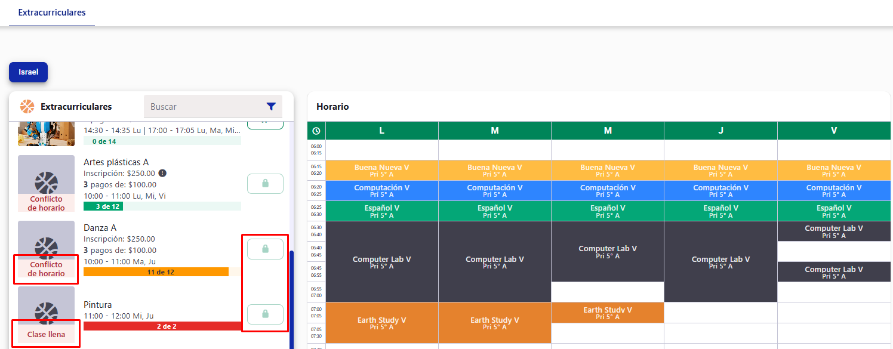The height and width of the screenshot is (349, 893).
Task: Click the Danza A class title
Action: (100, 228)
